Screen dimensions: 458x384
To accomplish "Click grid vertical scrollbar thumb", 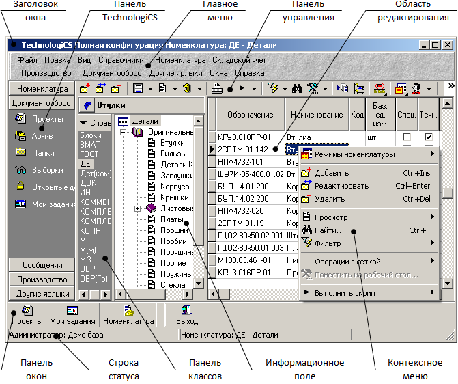I will (x=448, y=193).
